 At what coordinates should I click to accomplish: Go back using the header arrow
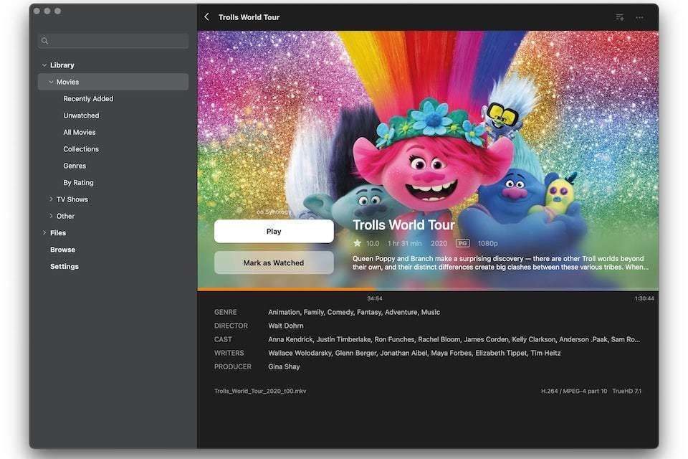pos(206,17)
